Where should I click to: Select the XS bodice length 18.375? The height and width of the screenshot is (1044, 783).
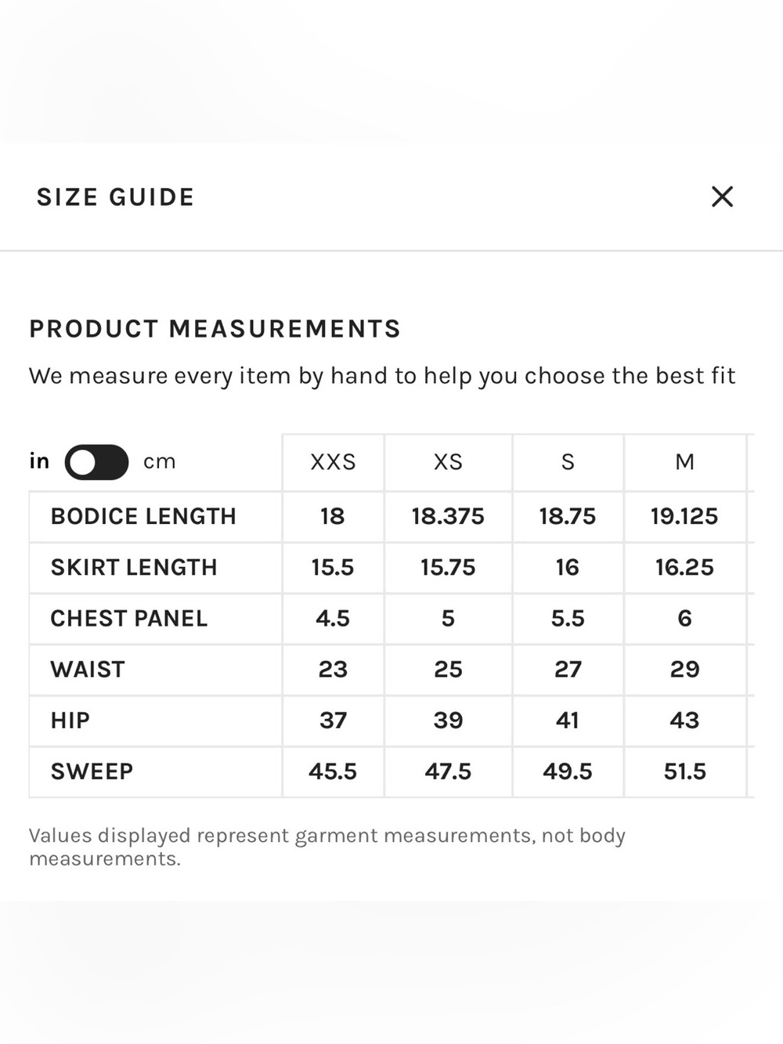448,516
